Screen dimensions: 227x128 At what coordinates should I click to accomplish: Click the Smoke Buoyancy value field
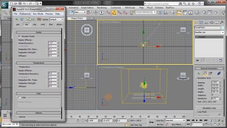click(x=52, y=43)
